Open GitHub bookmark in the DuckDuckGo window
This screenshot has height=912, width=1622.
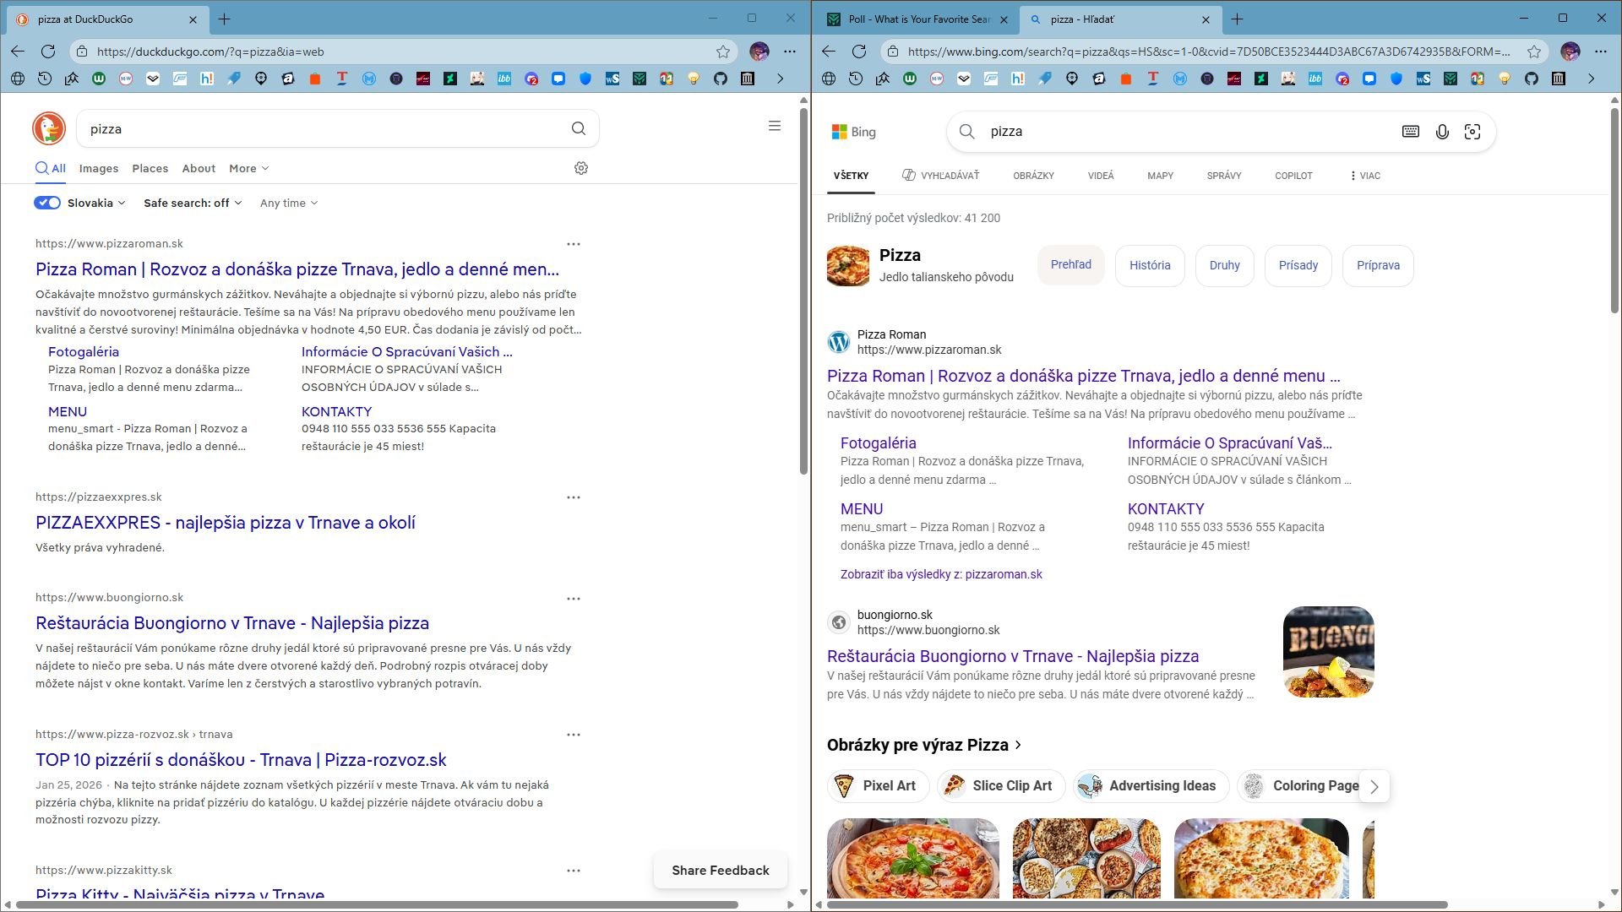(721, 79)
